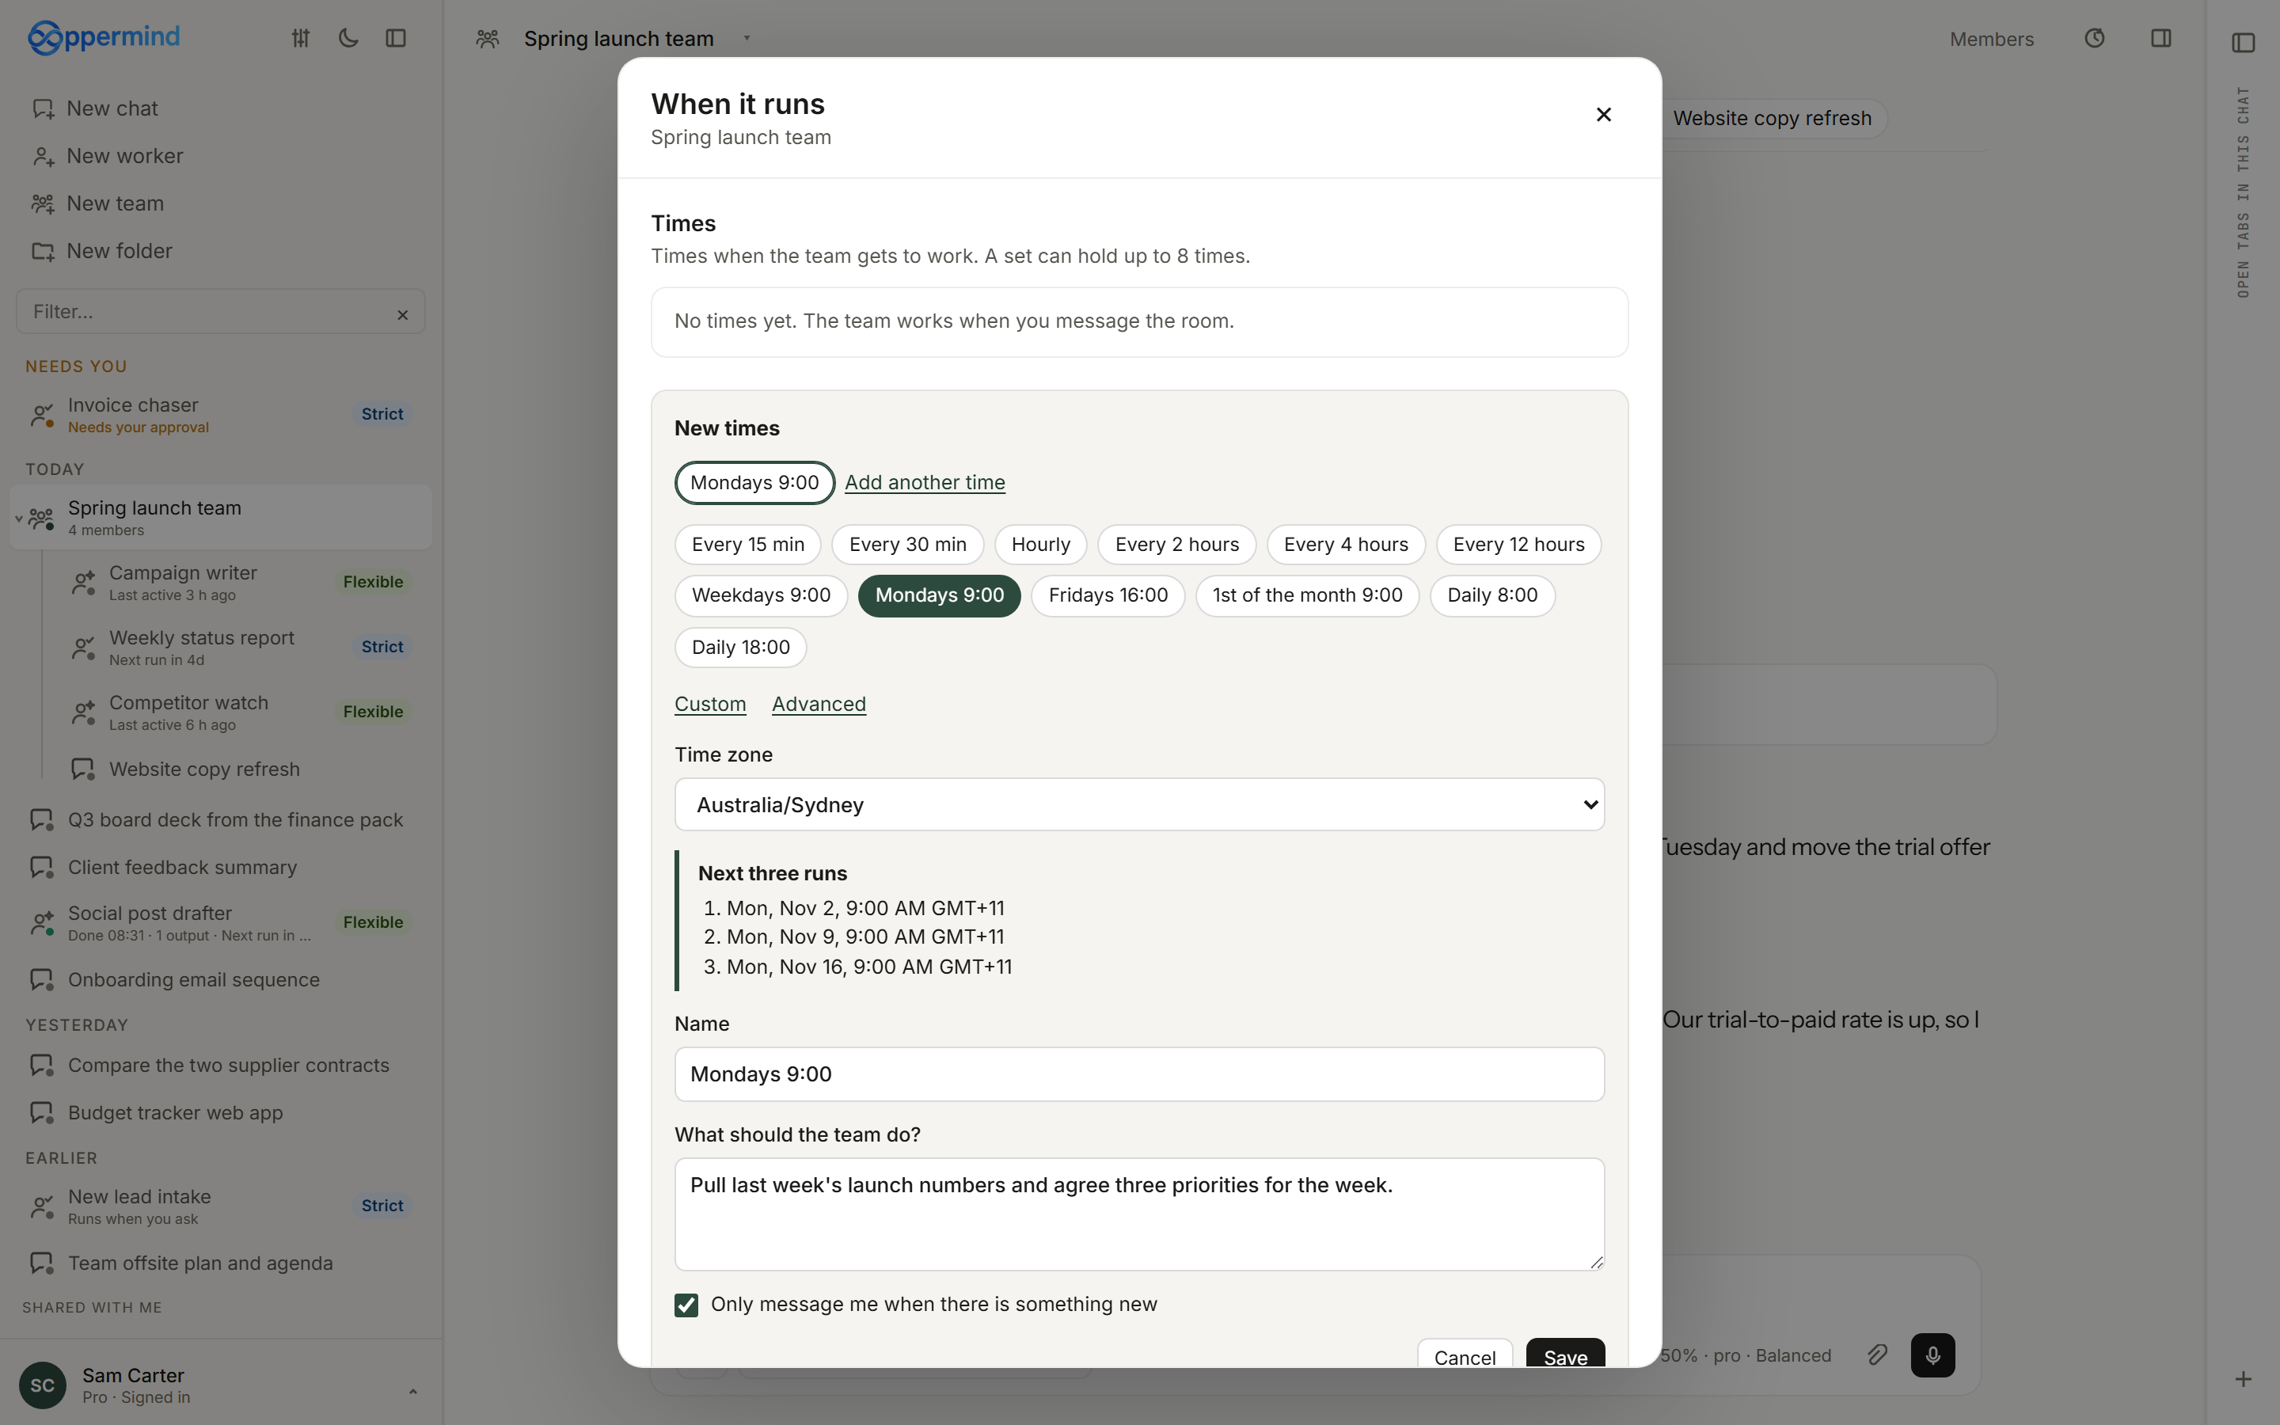Click the New chat icon
2280x1425 pixels.
[44, 108]
